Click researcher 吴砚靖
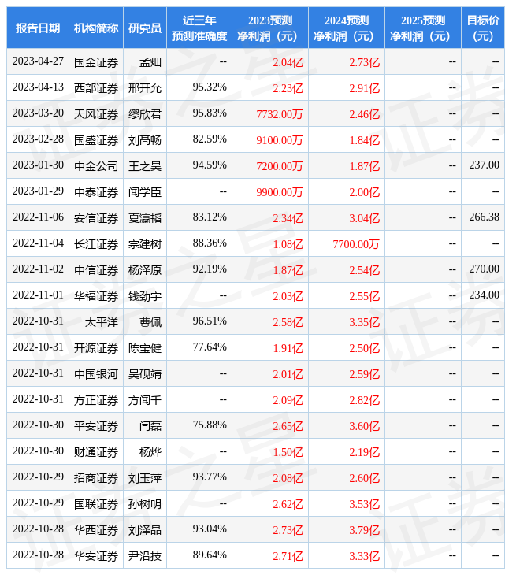Viewport: 505px width, 575px height. 145,374
